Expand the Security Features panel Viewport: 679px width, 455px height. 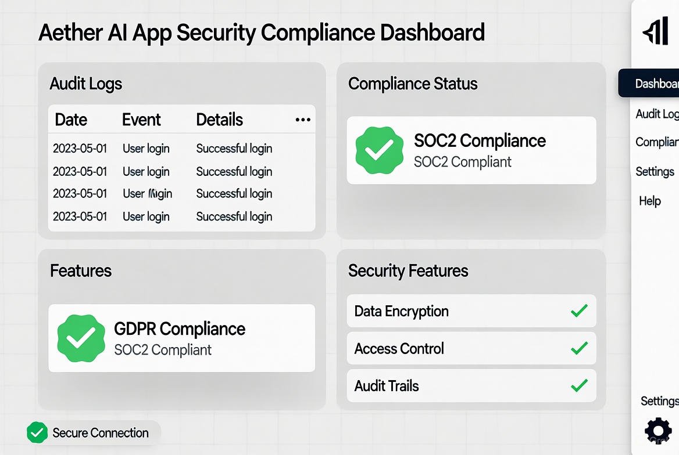tap(408, 270)
